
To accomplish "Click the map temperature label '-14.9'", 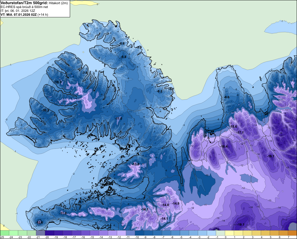I will click(176, 203).
